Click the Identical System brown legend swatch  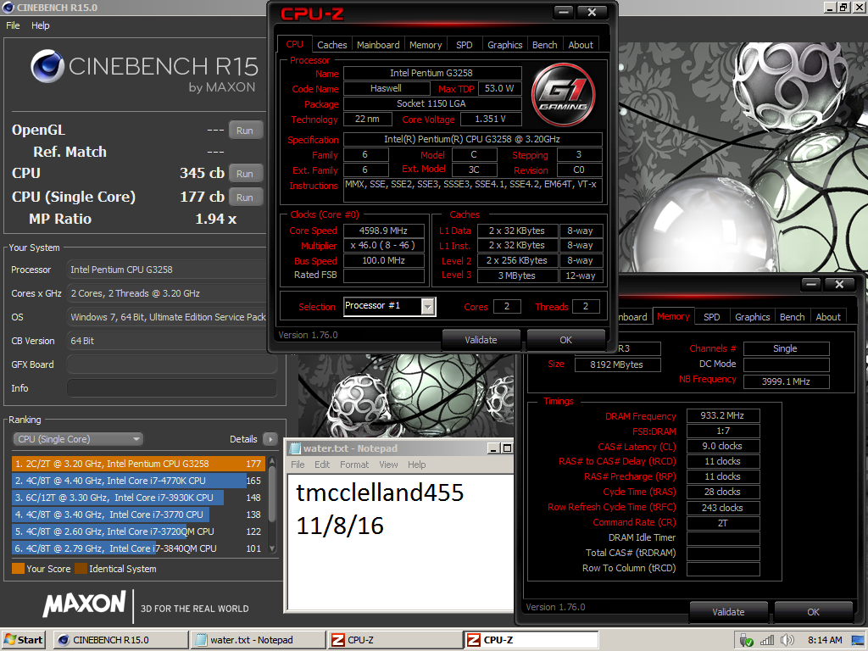81,569
